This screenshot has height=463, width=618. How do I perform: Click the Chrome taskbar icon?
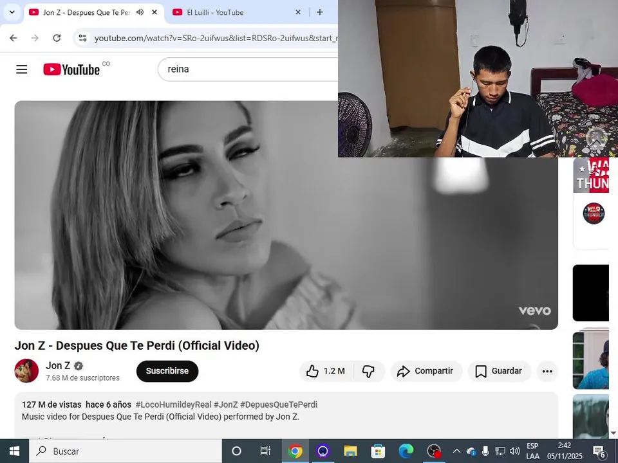click(x=295, y=451)
